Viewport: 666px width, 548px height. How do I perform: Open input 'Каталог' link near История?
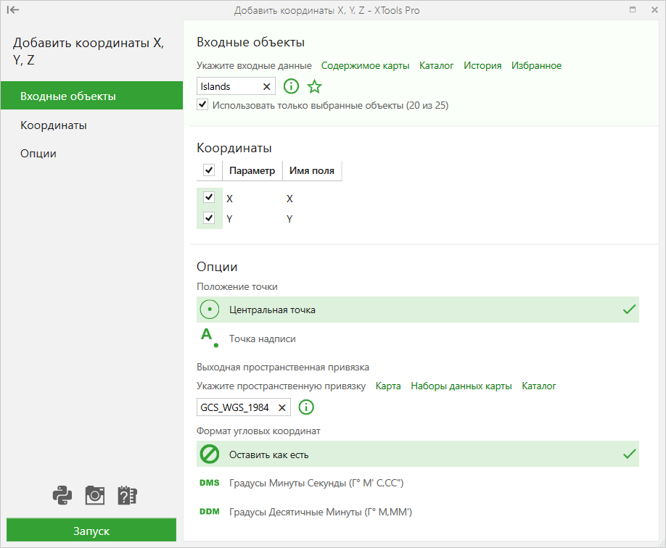click(436, 66)
